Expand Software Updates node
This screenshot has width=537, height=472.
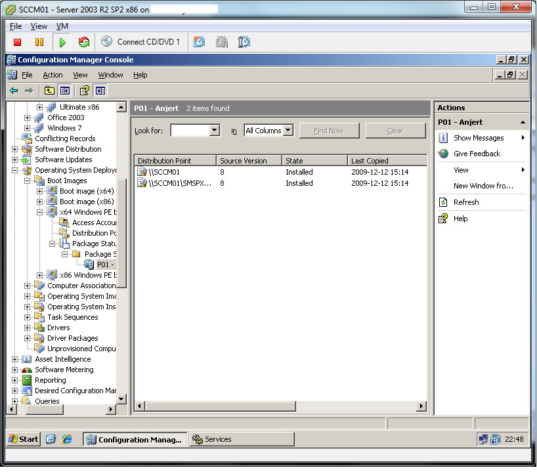click(14, 160)
